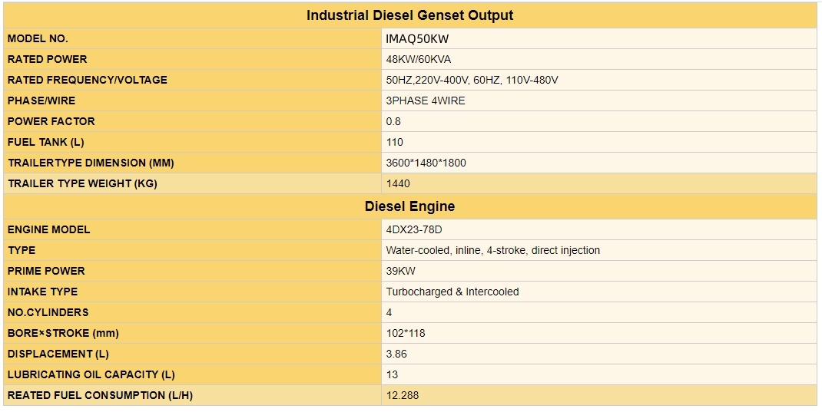Screen dimensions: 822x412
Task: Click the '39KW' prime power value
Action: click(401, 271)
